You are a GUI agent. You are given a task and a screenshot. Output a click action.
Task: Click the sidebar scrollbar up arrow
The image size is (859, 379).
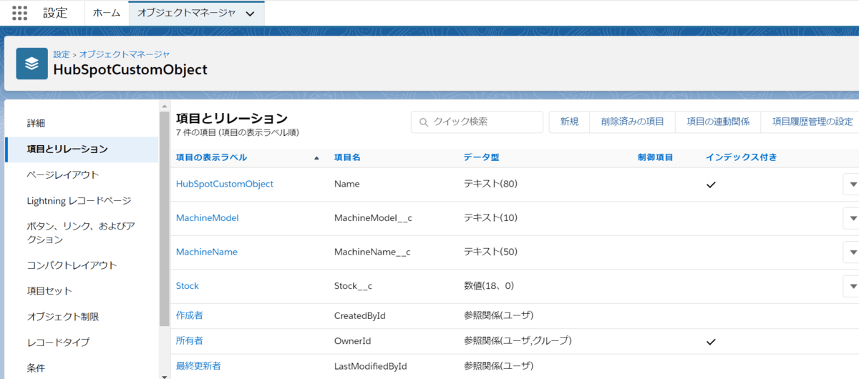coord(165,105)
